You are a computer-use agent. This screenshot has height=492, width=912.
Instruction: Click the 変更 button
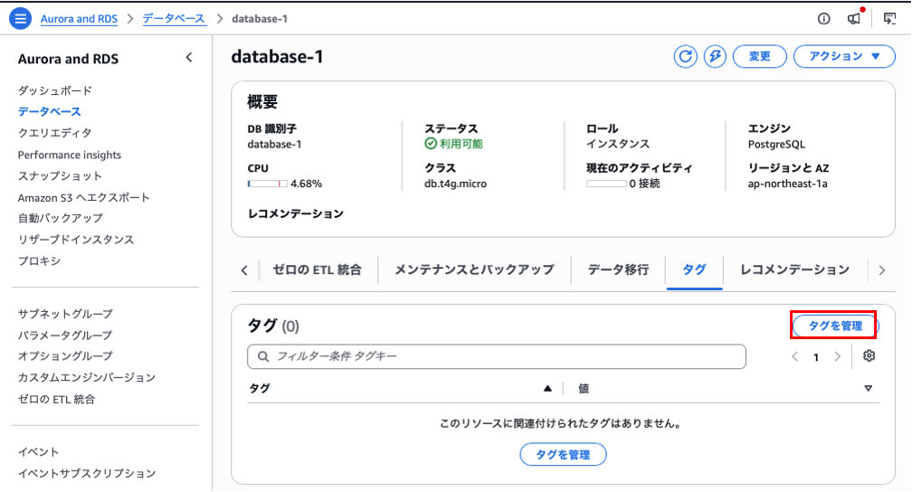[760, 56]
